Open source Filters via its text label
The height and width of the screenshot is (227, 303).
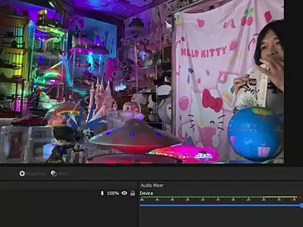click(x=63, y=174)
